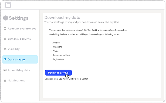Click 'Your data belongs to you' subtitle

point(82,22)
